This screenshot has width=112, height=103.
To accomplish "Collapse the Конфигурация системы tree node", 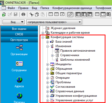I will [43, 37].
